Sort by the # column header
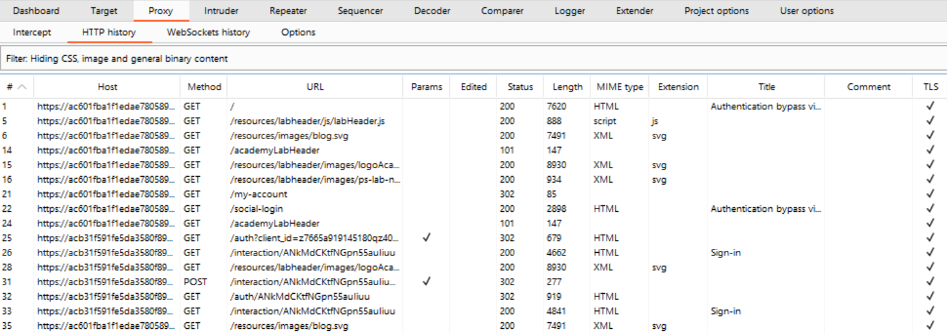 coord(17,86)
